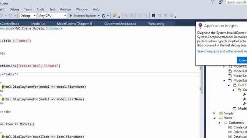Open the Window menu
Viewport: 247px width, 138px height.
coord(82,9)
